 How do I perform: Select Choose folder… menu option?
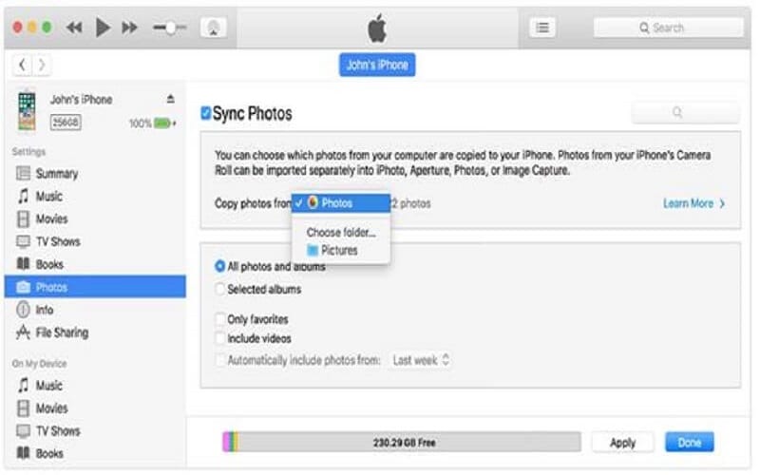340,232
